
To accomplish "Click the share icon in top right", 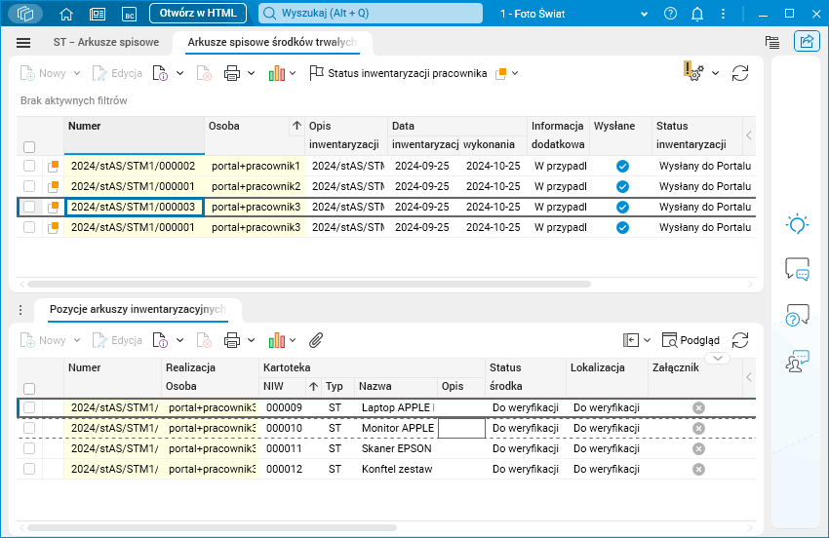I will 807,42.
